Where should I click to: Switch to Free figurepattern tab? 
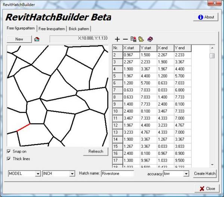pyautogui.click(x=21, y=28)
